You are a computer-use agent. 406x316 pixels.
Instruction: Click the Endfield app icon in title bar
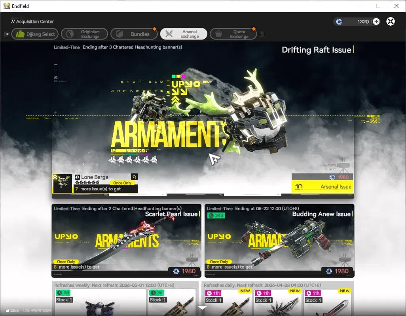tap(6, 6)
